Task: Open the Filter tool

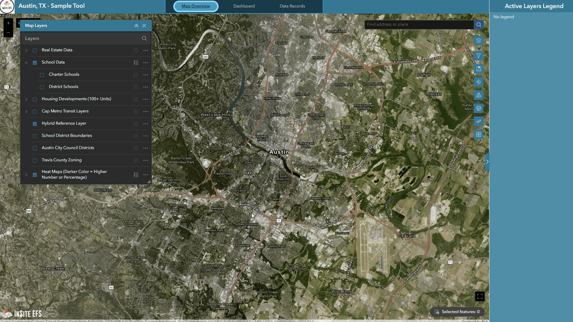Action: [478, 56]
